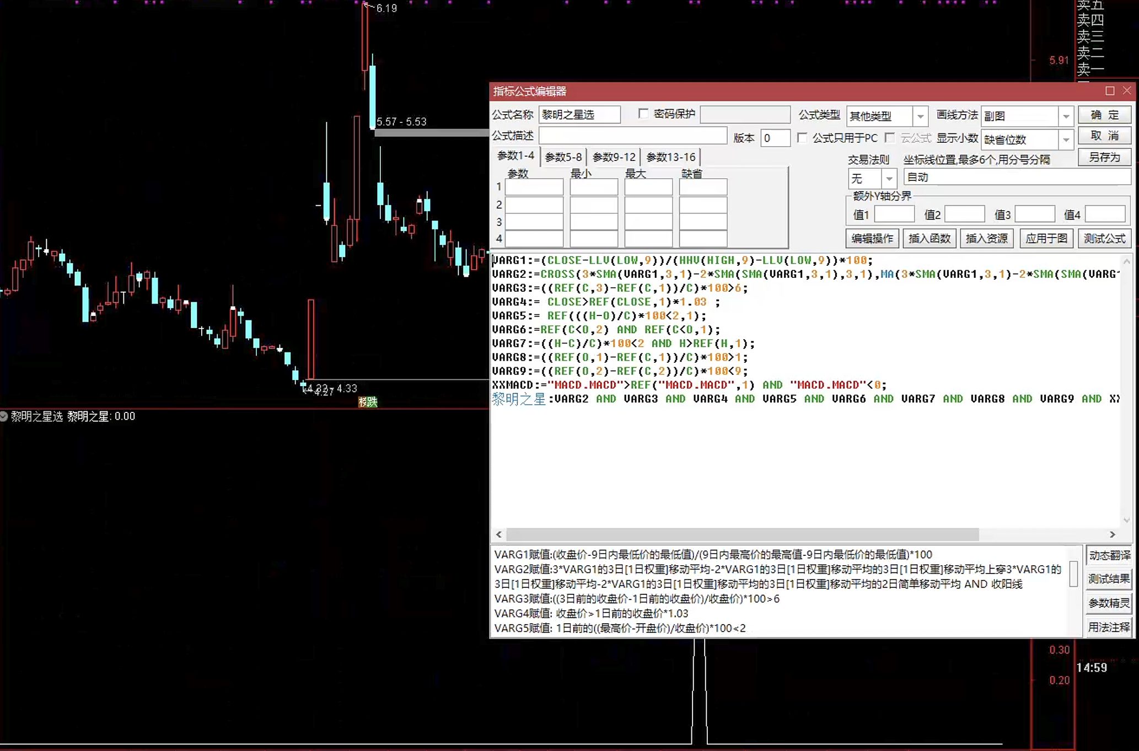
Task: Click the 测试结果 button
Action: 1109,579
